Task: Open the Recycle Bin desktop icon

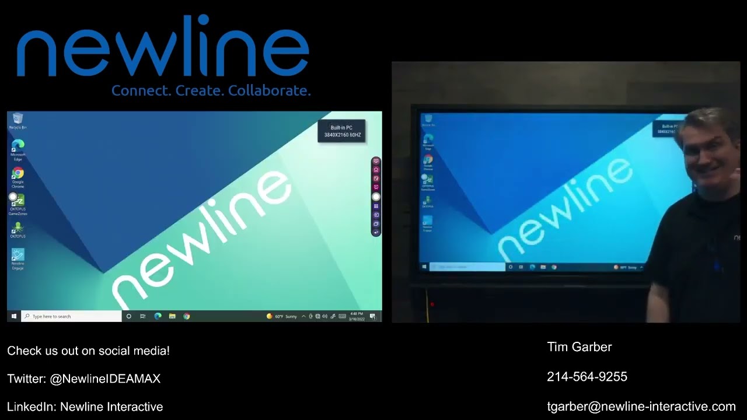Action: point(18,121)
